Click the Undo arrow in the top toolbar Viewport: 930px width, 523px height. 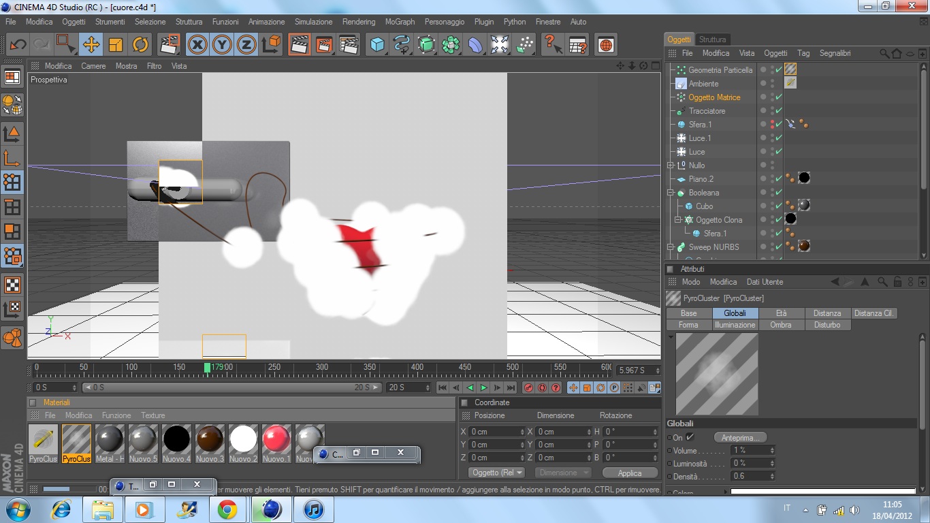(17, 45)
